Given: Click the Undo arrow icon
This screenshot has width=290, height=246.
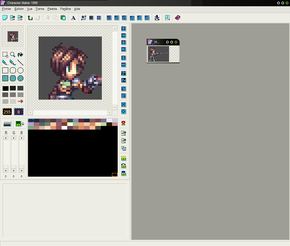Looking at the screenshot, I should tap(30, 18).
